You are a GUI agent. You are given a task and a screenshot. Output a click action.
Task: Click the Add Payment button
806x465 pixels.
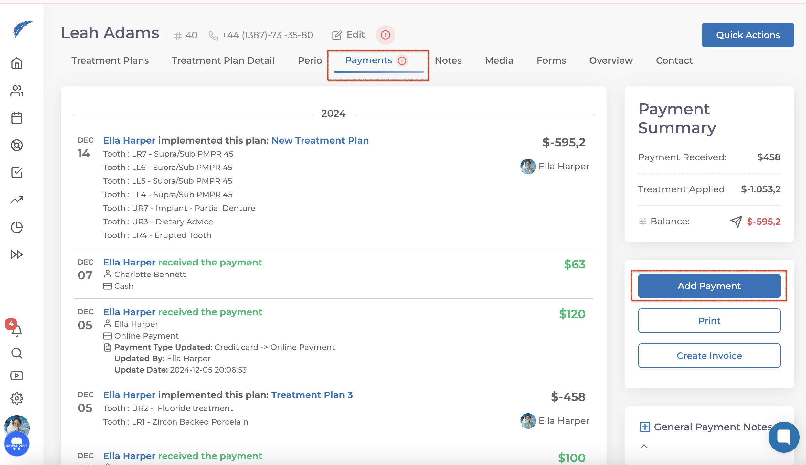[x=709, y=286]
